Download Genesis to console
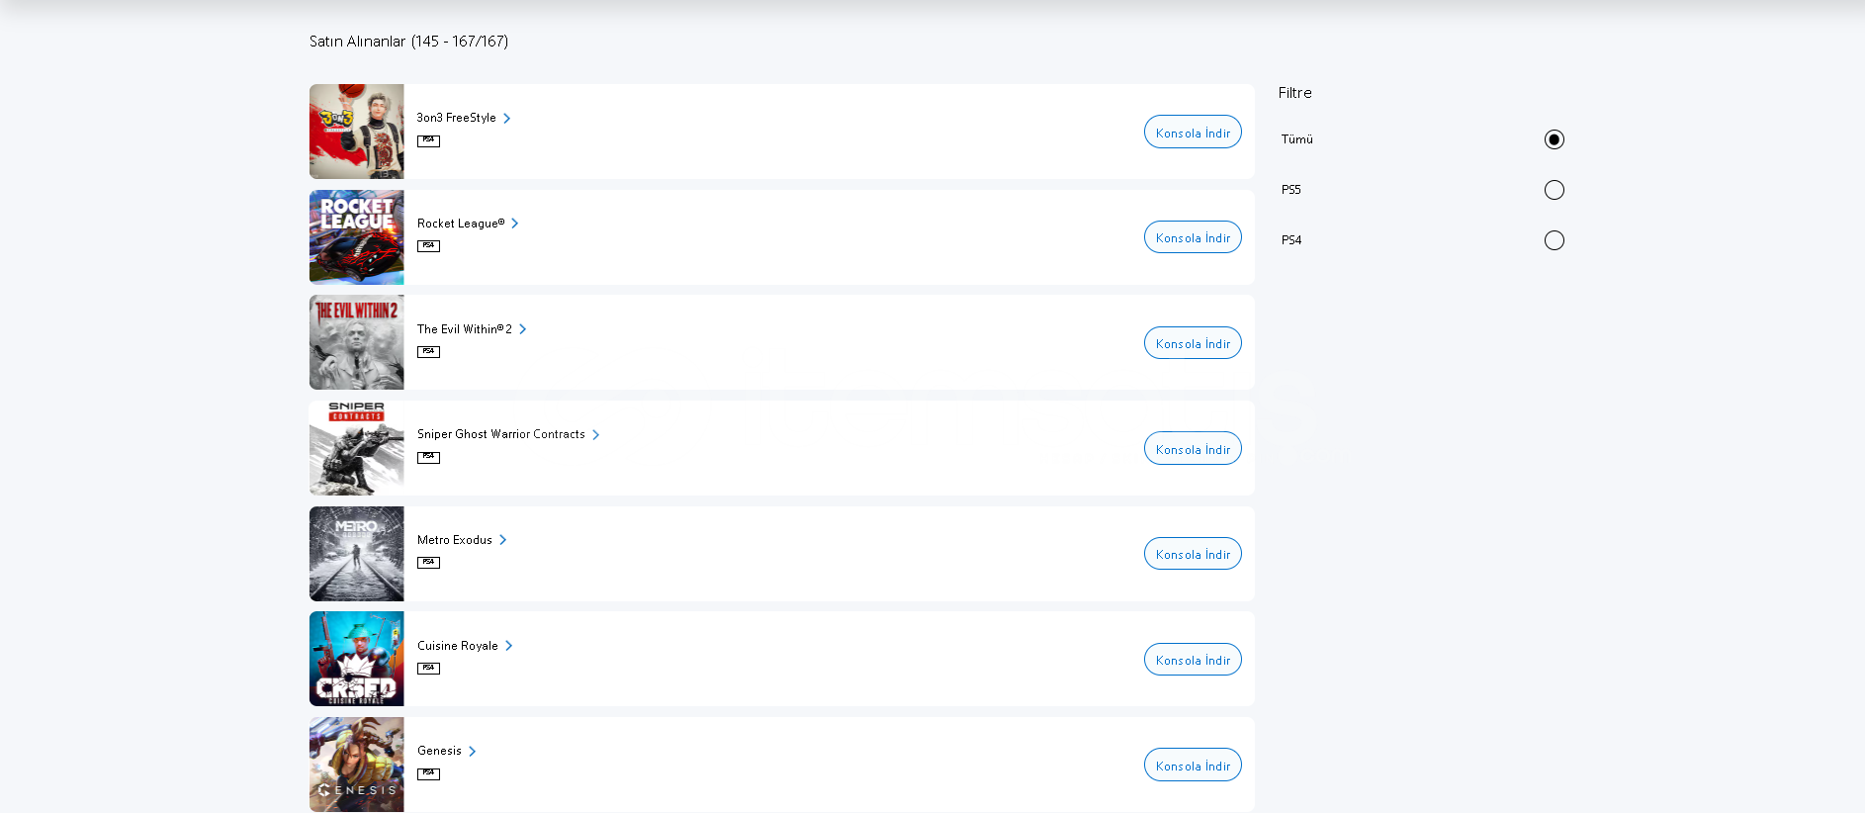Viewport: 1865px width, 813px height. pyautogui.click(x=1193, y=765)
